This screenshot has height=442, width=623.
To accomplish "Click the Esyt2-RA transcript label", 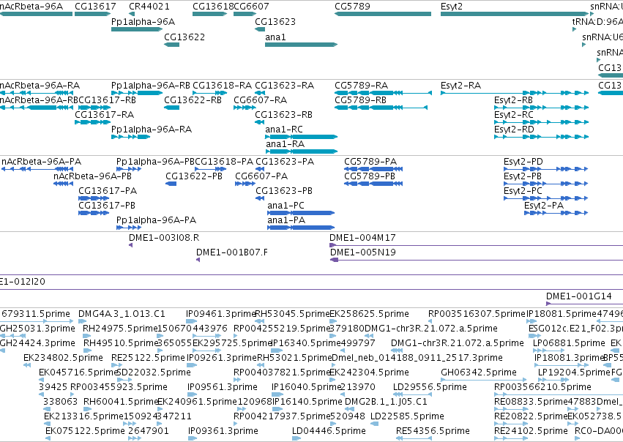I will click(460, 86).
